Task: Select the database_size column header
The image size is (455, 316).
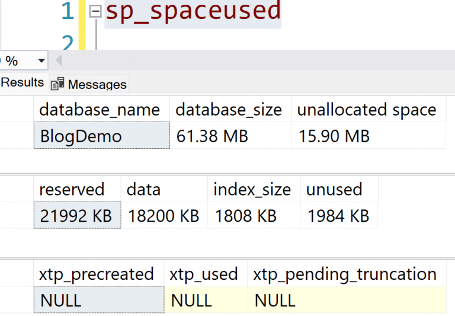Action: tap(229, 110)
